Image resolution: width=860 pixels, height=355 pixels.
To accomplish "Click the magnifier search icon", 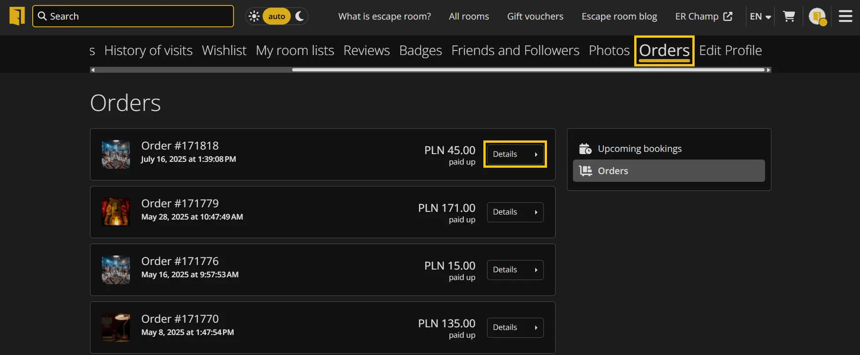I will click(42, 16).
